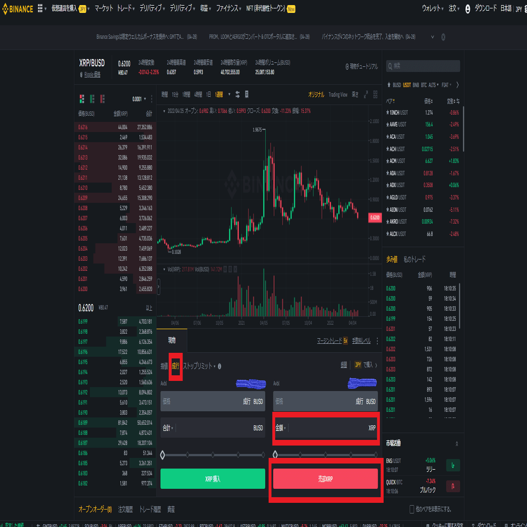527x527 pixels.
Task: Click the 現物チュートリアル play icon
Action: click(347, 66)
